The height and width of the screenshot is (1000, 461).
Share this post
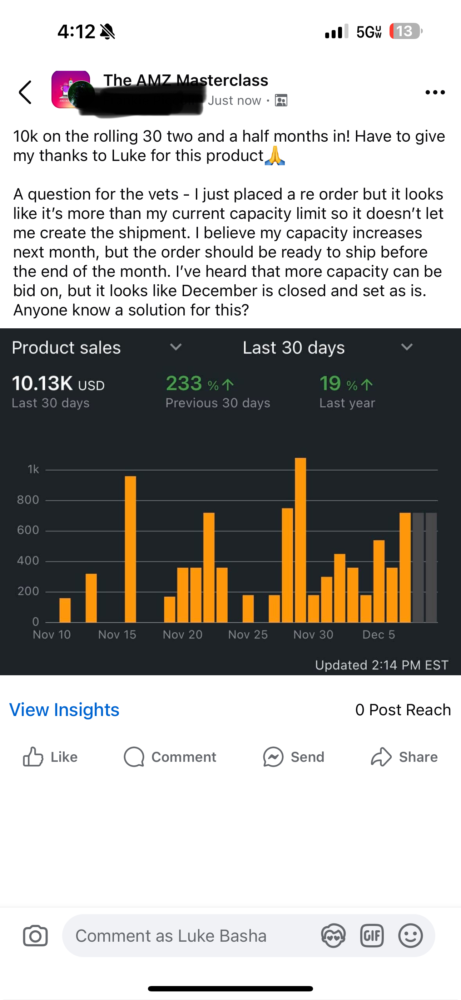tap(404, 757)
